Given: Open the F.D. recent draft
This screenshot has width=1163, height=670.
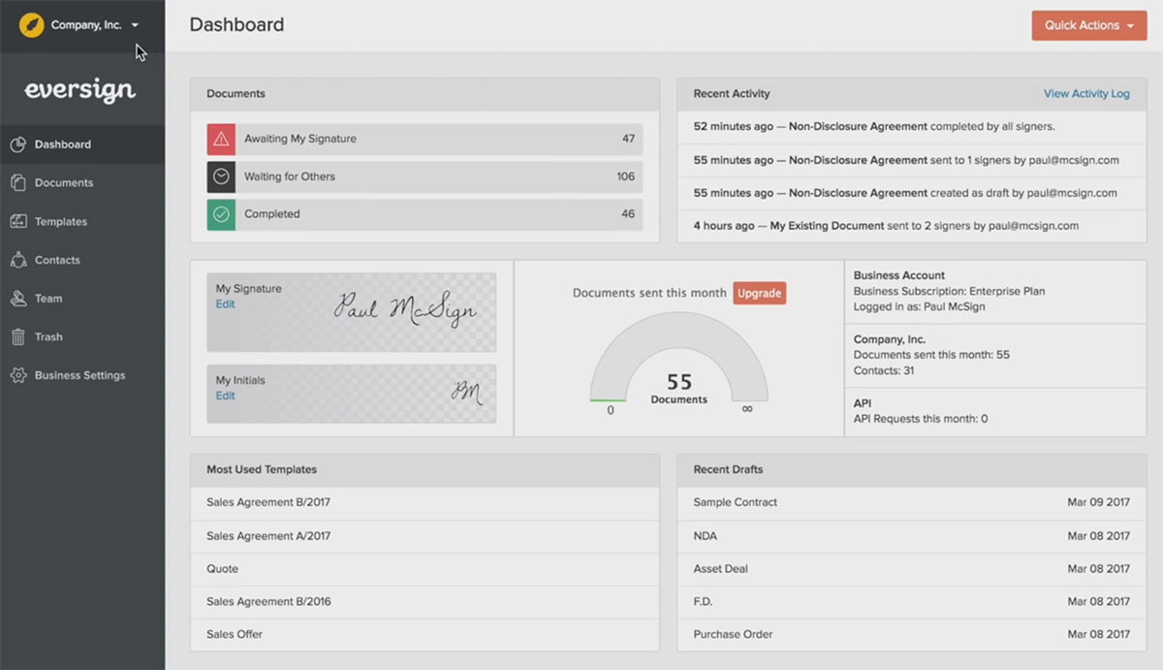Looking at the screenshot, I should pyautogui.click(x=911, y=601).
